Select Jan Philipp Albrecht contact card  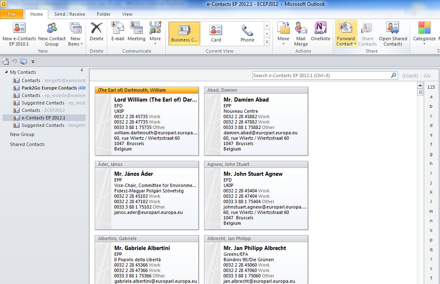(256, 260)
